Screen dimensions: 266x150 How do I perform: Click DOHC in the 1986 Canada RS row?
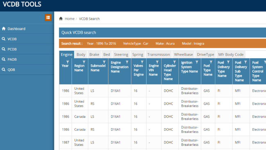168,130
